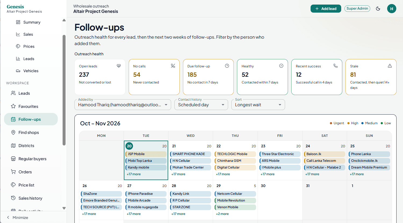Click the Vehicles truck icon
403x223 pixels.
(x=18, y=71)
